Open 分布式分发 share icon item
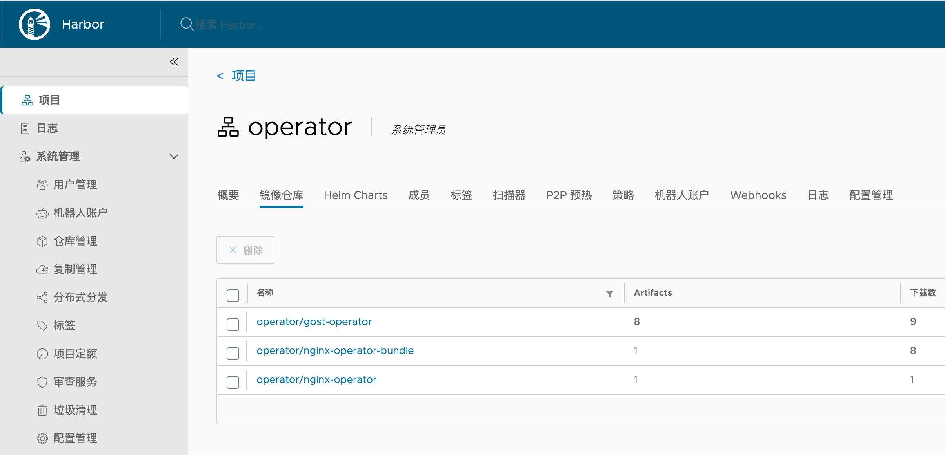The height and width of the screenshot is (455, 945). (x=42, y=298)
